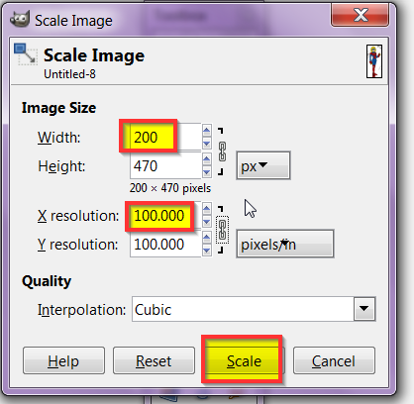Viewport: 414px width, 404px height.
Task: Toggle the width-height aspect ratio chain link
Action: tap(222, 151)
